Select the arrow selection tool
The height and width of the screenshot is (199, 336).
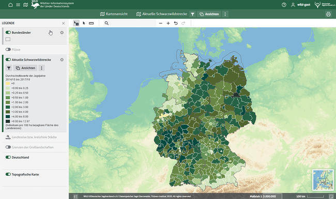[84, 23]
